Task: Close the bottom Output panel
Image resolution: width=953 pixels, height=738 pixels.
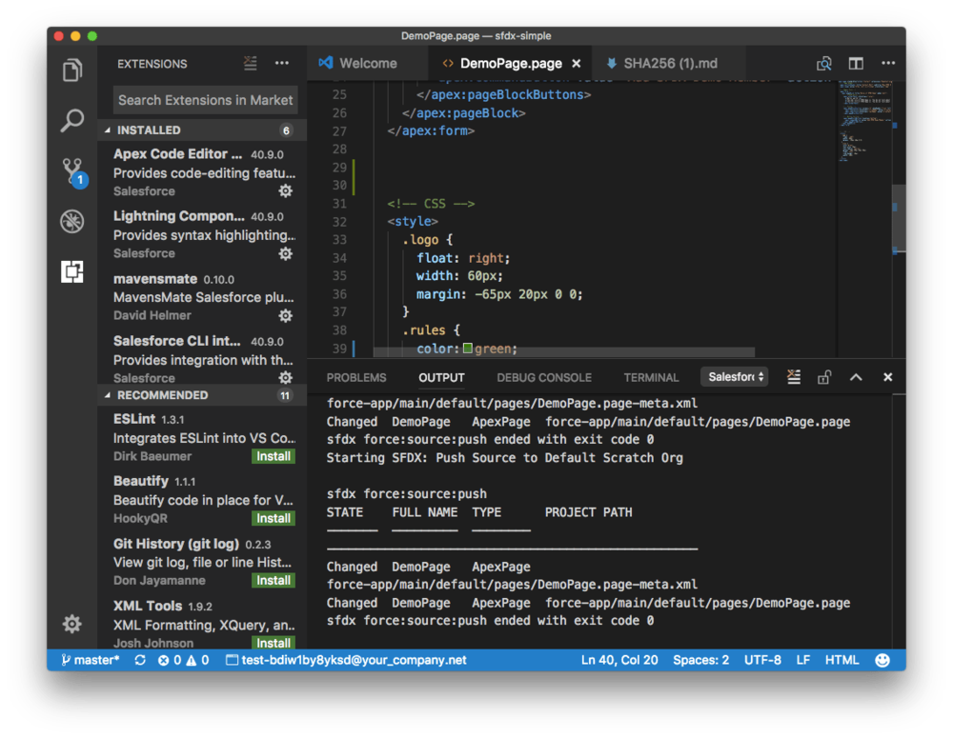Action: pos(887,377)
